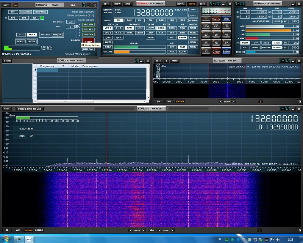Screen dimensions: 303x243
Task: Click the decimal point key on keypad
Action: (x=206, y=19)
